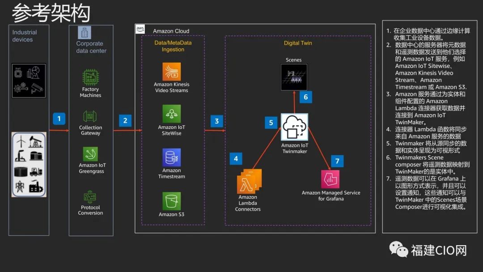Click the '参考架构' slide title
The height and width of the screenshot is (272, 483).
coord(51,13)
